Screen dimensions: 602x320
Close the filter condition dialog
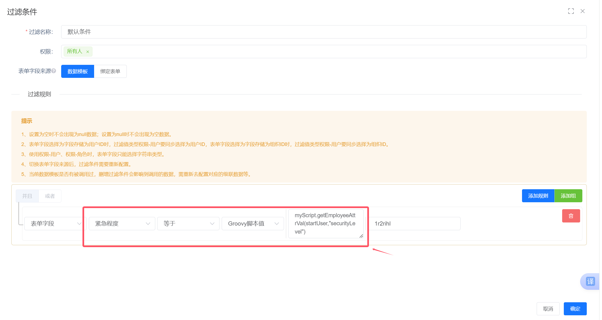[583, 11]
